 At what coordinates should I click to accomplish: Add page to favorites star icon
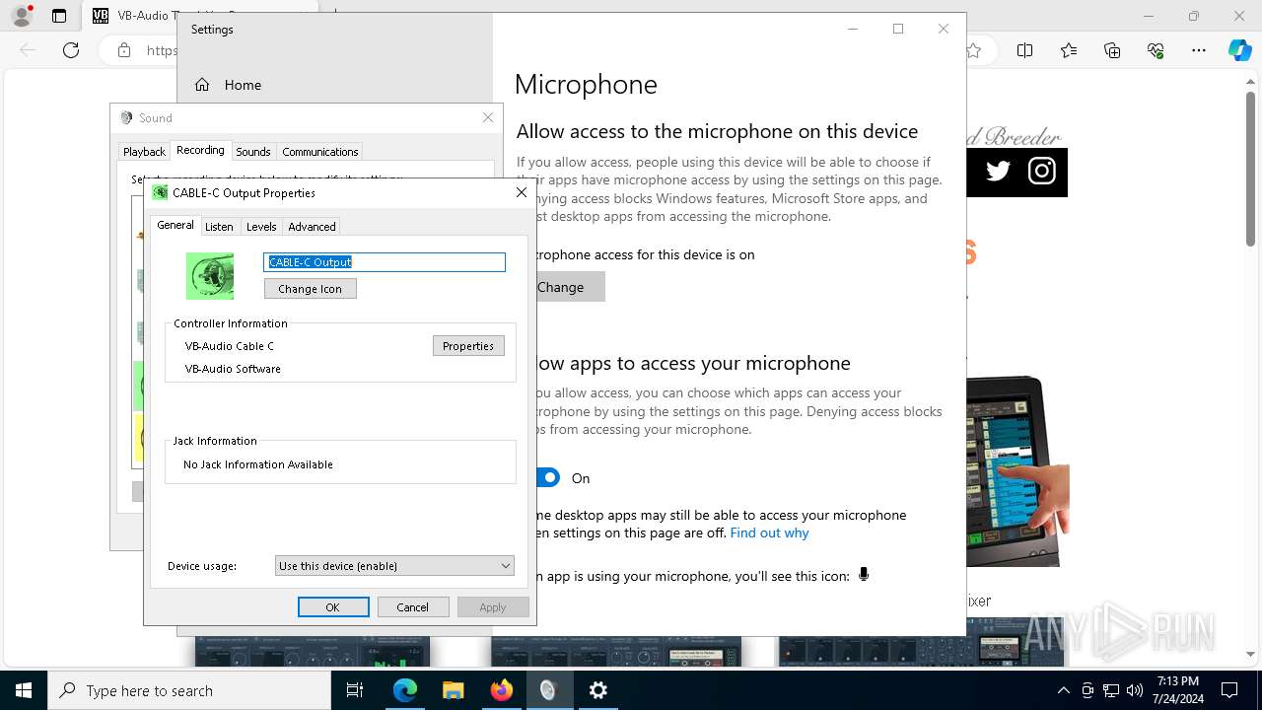coord(974,50)
